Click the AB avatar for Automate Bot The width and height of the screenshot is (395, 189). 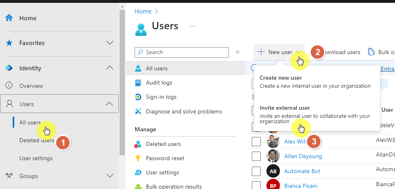273,171
